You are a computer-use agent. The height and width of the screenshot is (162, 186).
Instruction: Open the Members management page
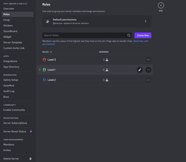point(18,145)
